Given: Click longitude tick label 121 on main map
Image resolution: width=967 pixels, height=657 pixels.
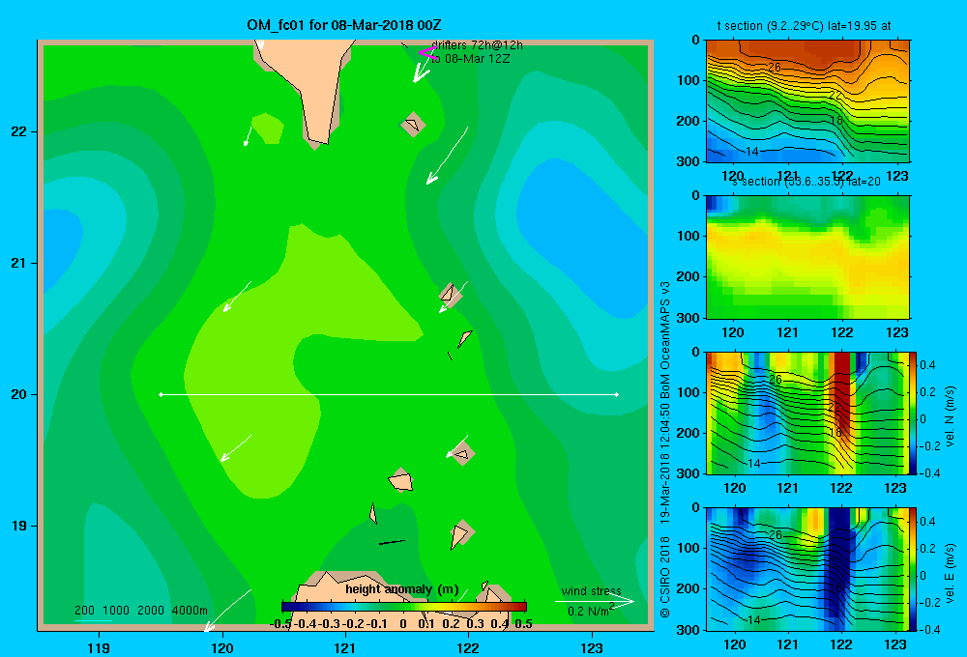Looking at the screenshot, I should tap(345, 647).
